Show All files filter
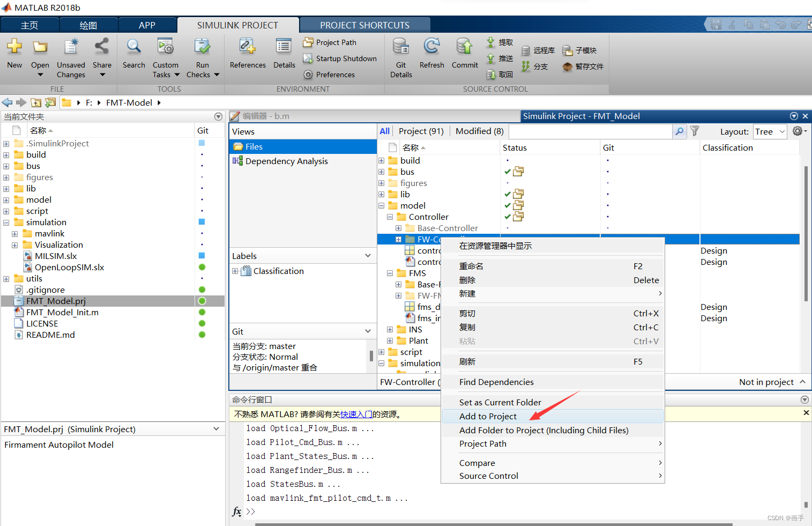The width and height of the screenshot is (812, 526). coord(384,131)
